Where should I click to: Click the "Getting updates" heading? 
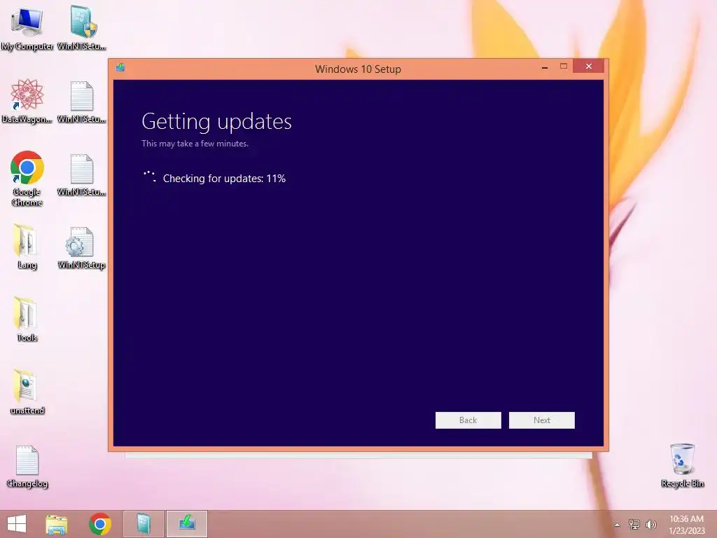[x=217, y=122]
